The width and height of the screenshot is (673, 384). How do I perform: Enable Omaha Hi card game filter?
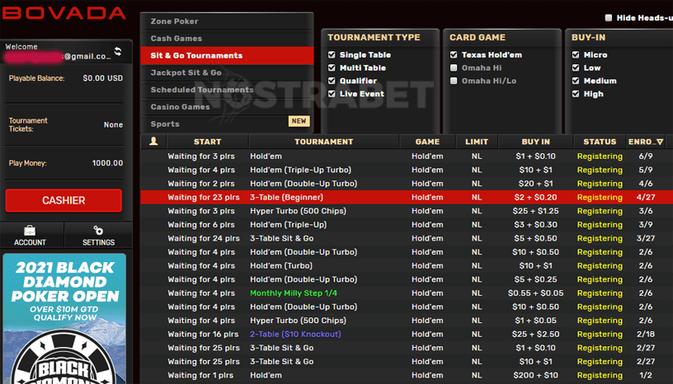454,68
